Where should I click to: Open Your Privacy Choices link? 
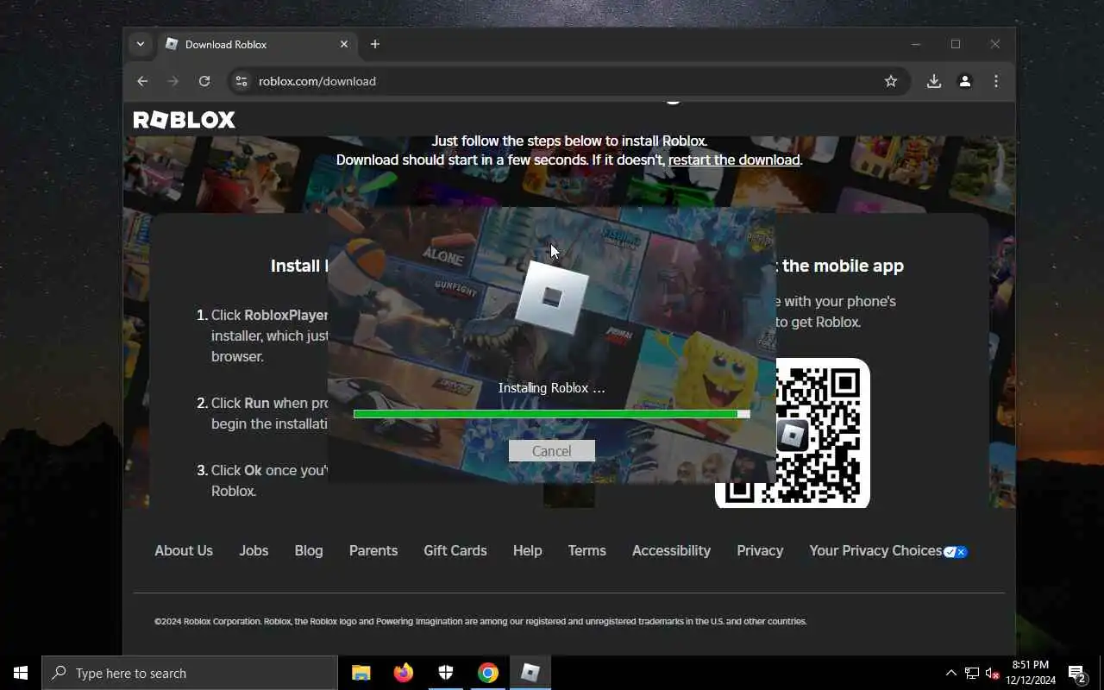pyautogui.click(x=875, y=550)
